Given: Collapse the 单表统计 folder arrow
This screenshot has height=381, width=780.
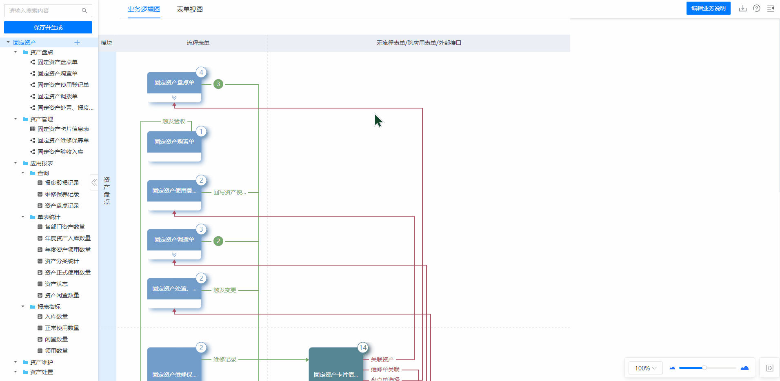Looking at the screenshot, I should point(23,217).
